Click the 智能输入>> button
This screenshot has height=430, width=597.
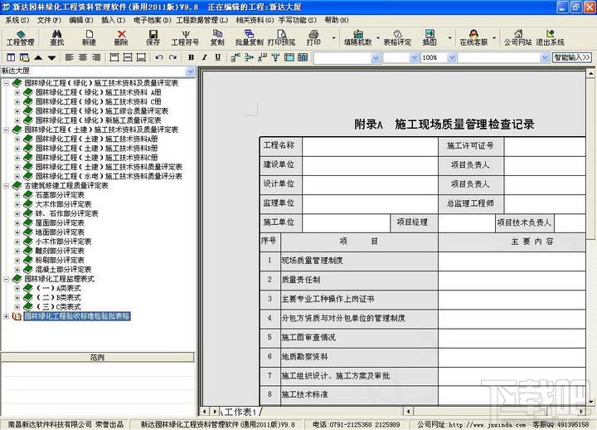coord(572,57)
